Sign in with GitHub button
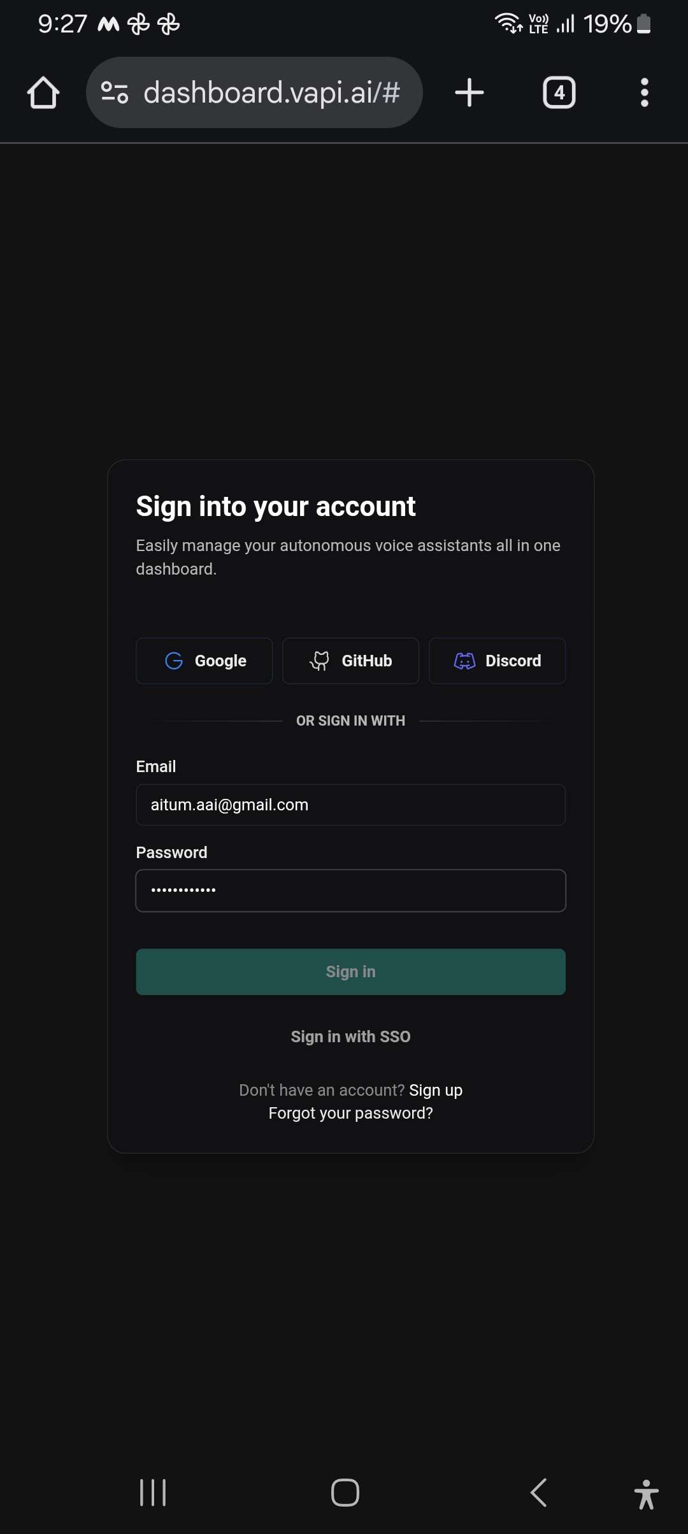The width and height of the screenshot is (688, 1534). tap(350, 661)
